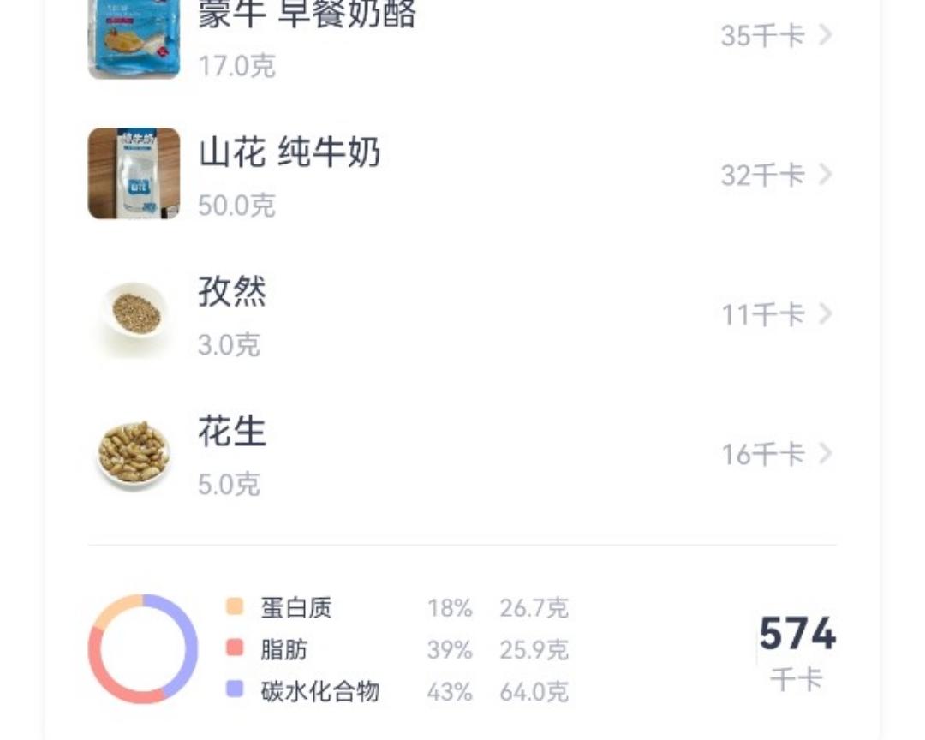The width and height of the screenshot is (925, 740).
Task: Tap the 花生 food name
Action: coord(232,432)
